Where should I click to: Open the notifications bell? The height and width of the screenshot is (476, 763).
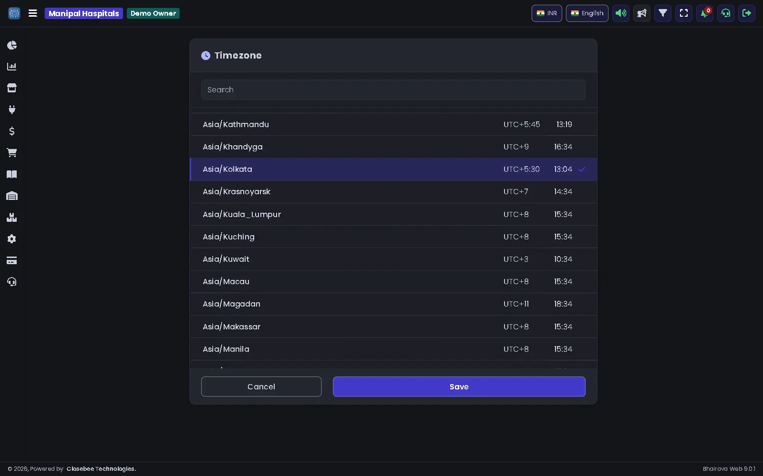[x=705, y=13]
